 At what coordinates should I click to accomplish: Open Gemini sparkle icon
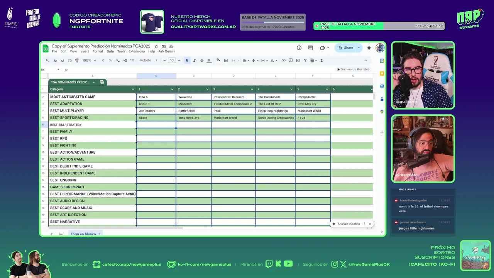pyautogui.click(x=369, y=48)
